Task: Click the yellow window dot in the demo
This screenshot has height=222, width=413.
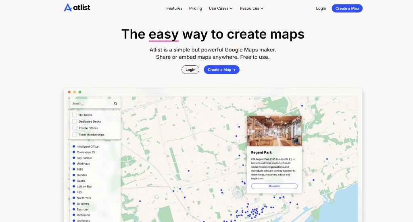Action: point(75,92)
